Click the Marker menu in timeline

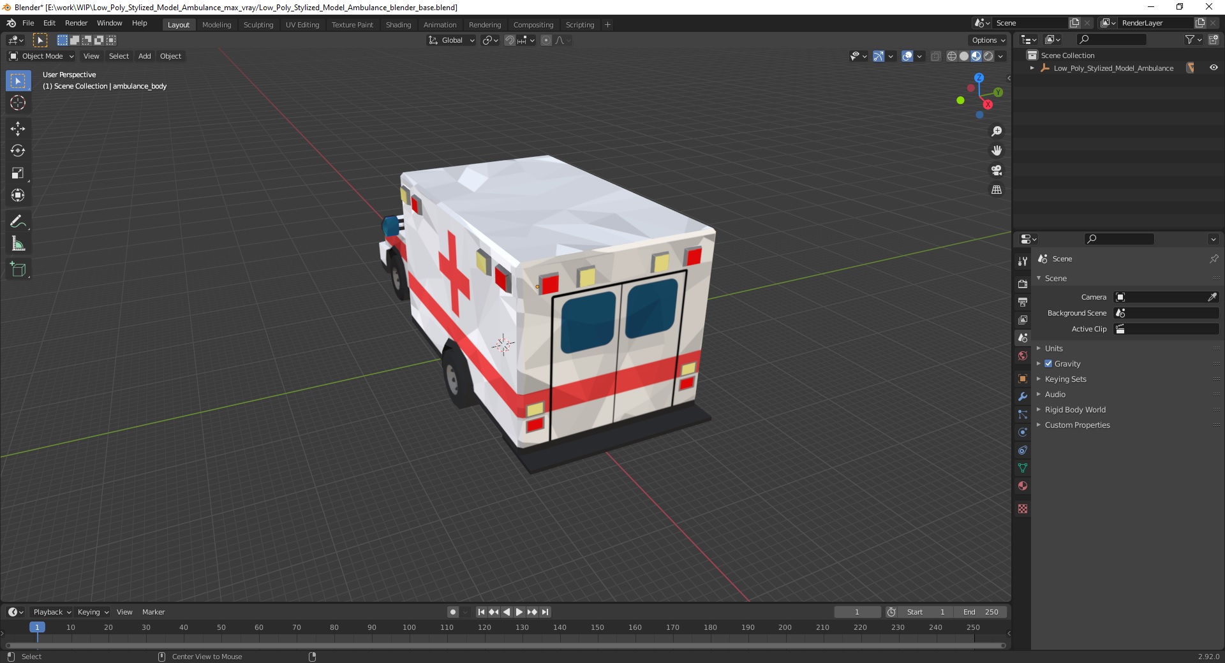(x=153, y=612)
